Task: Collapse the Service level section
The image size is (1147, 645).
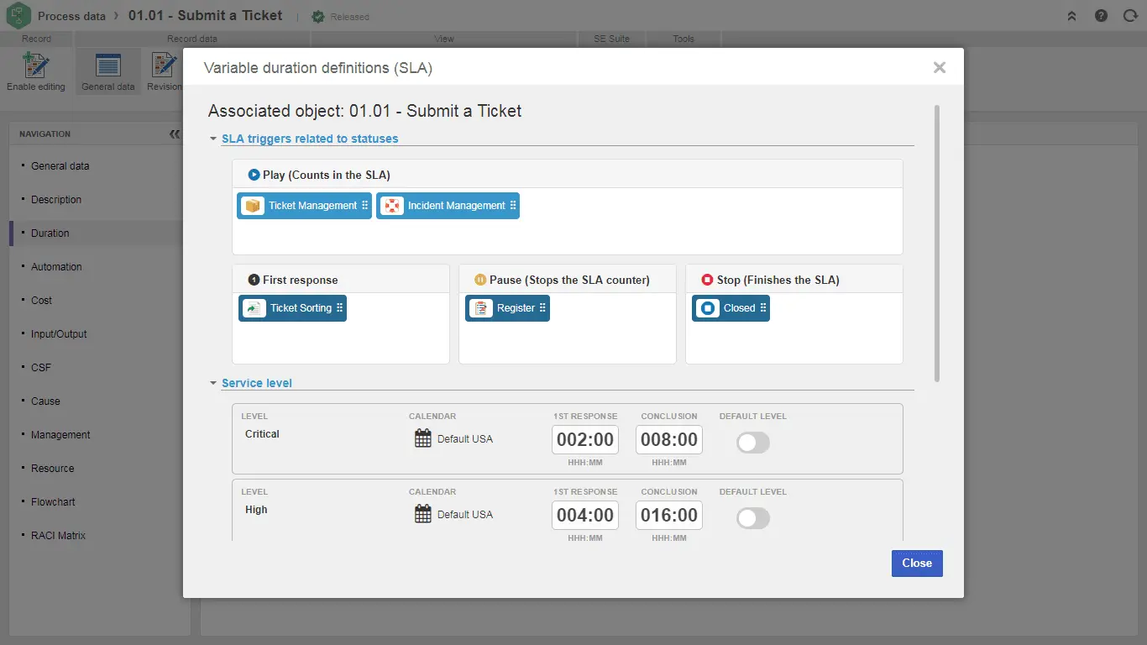Action: pyautogui.click(x=213, y=383)
